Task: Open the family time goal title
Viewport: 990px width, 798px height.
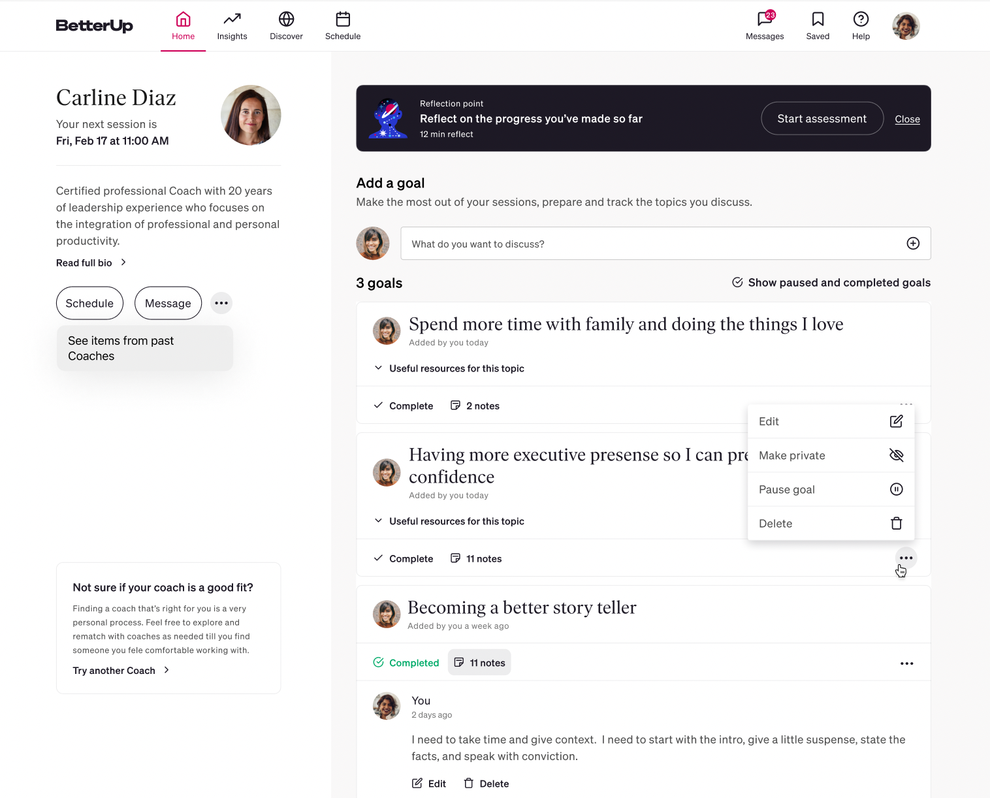Action: tap(626, 324)
